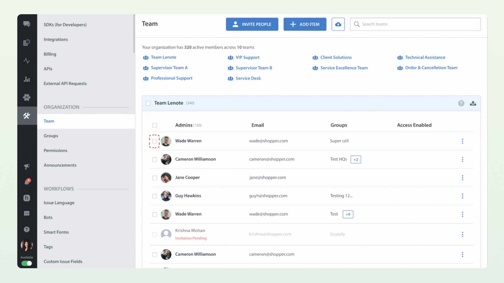Open the activity monitor icon
This screenshot has width=504, height=283.
pyautogui.click(x=27, y=61)
